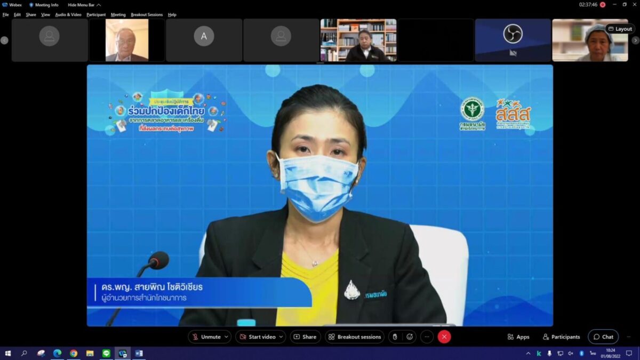Toggle system volume icon in the tray
640x360 pixels.
click(x=570, y=353)
